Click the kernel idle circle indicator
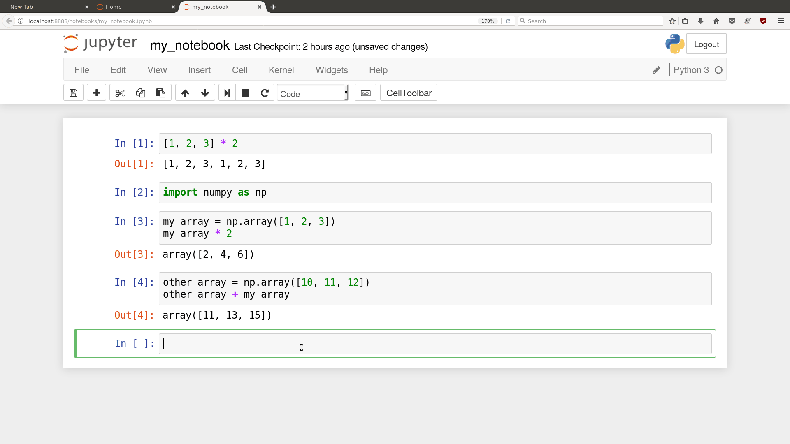The height and width of the screenshot is (444, 790). pos(718,70)
